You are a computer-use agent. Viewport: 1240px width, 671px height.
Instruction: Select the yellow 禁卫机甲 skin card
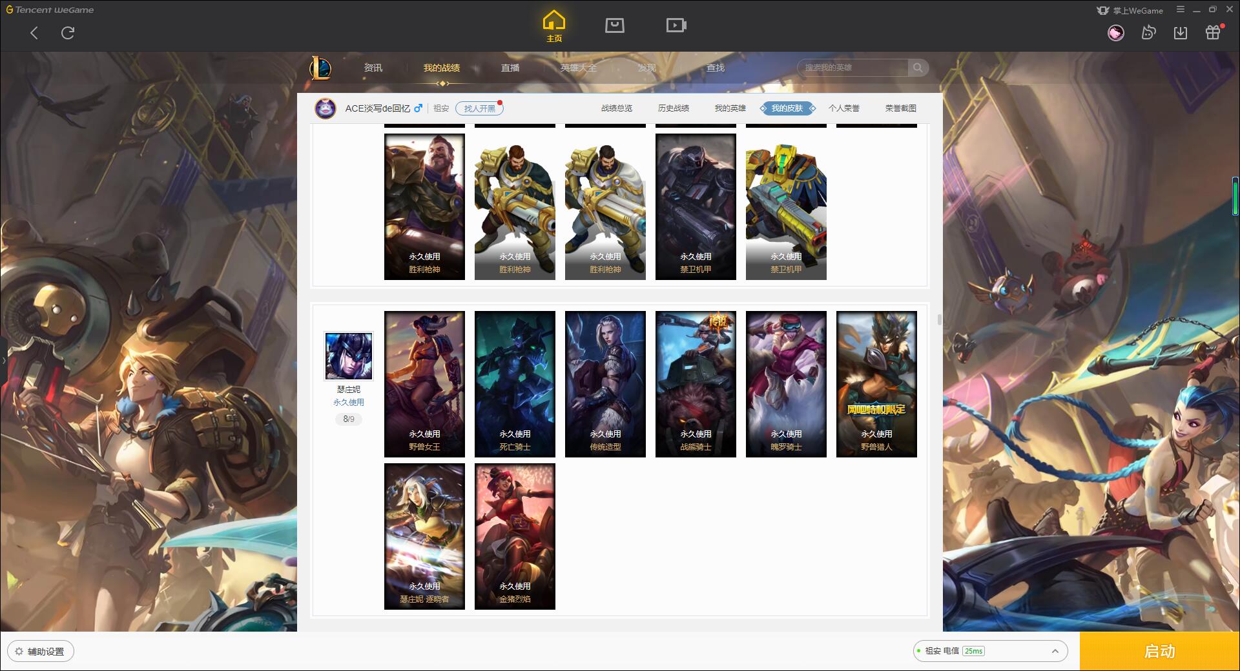coord(786,206)
